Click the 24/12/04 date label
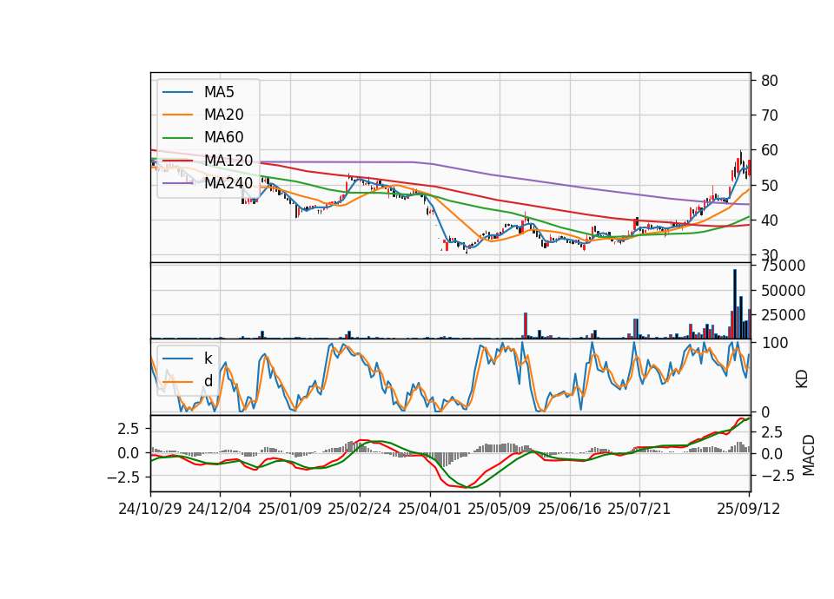Image resolution: width=834 pixels, height=599 pixels. (220, 509)
